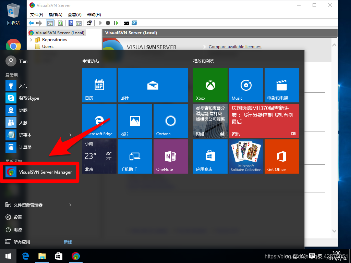Open 记事本 from most used list
This screenshot has height=263, width=351.
36,135
